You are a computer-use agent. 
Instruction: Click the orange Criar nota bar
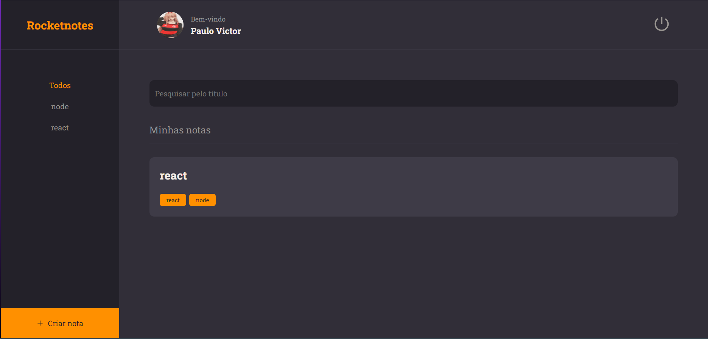60,323
